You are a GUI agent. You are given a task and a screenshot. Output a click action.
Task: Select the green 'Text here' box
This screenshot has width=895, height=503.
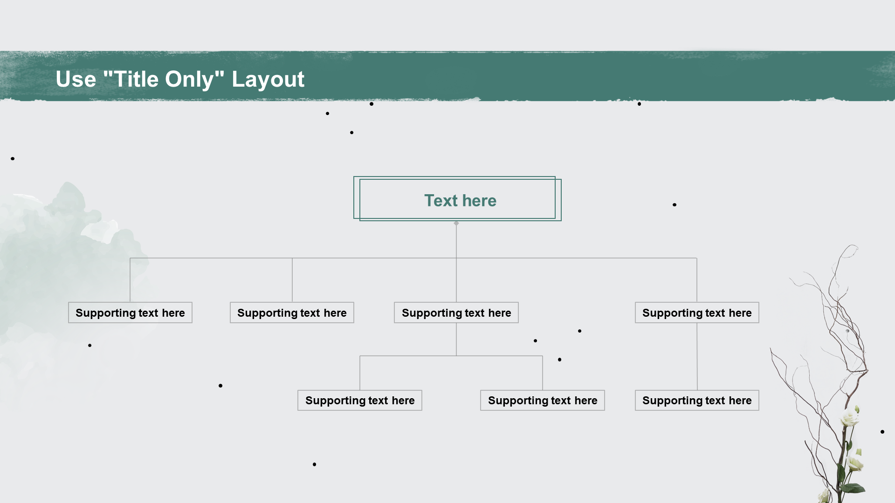(x=460, y=201)
